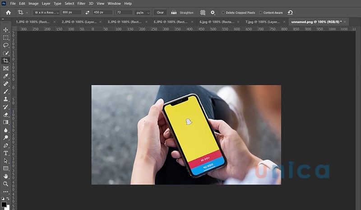Screen dimensions: 361x210
Task: Switch to the 6.jpg document tab
Action: tap(217, 22)
